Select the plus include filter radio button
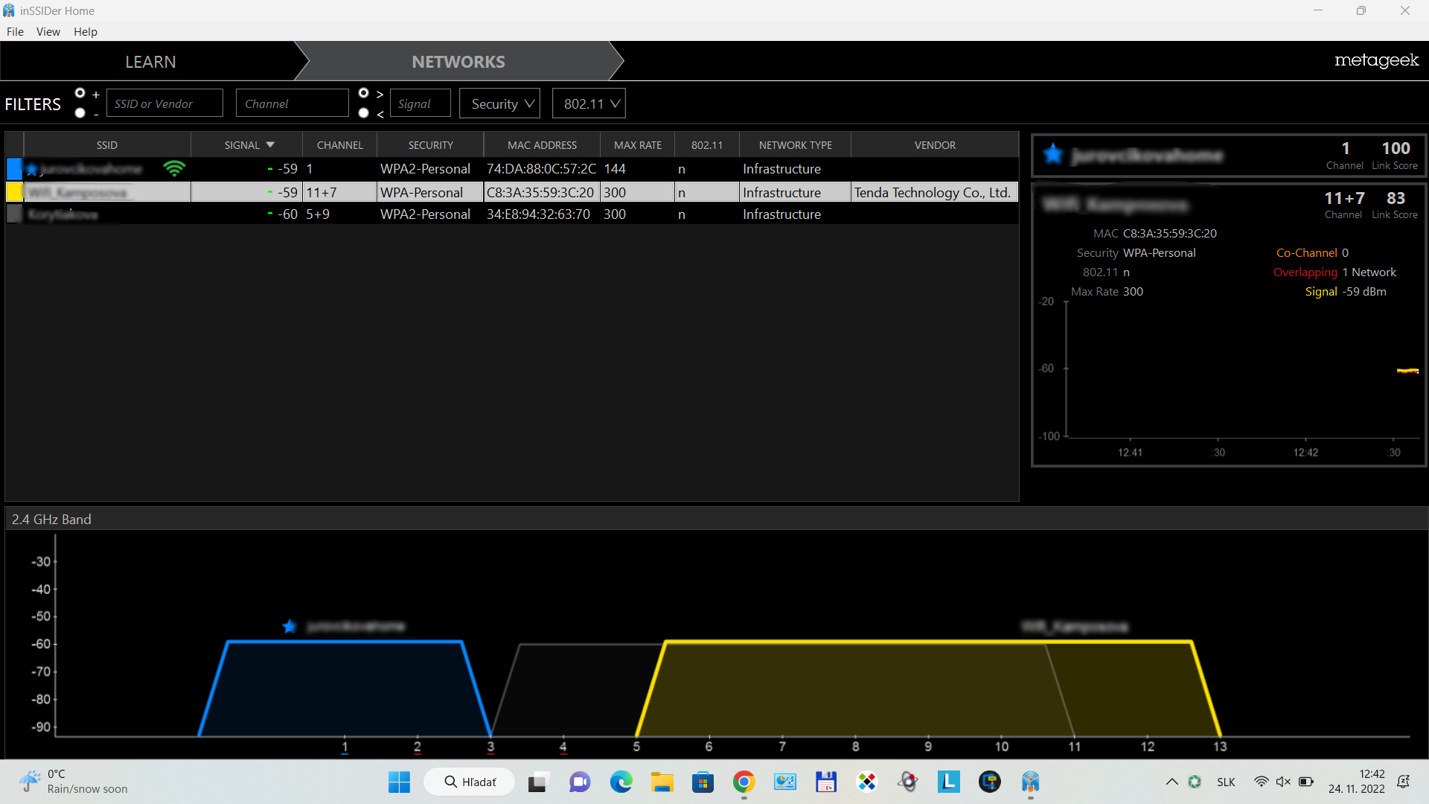This screenshot has height=804, width=1429. (x=80, y=93)
